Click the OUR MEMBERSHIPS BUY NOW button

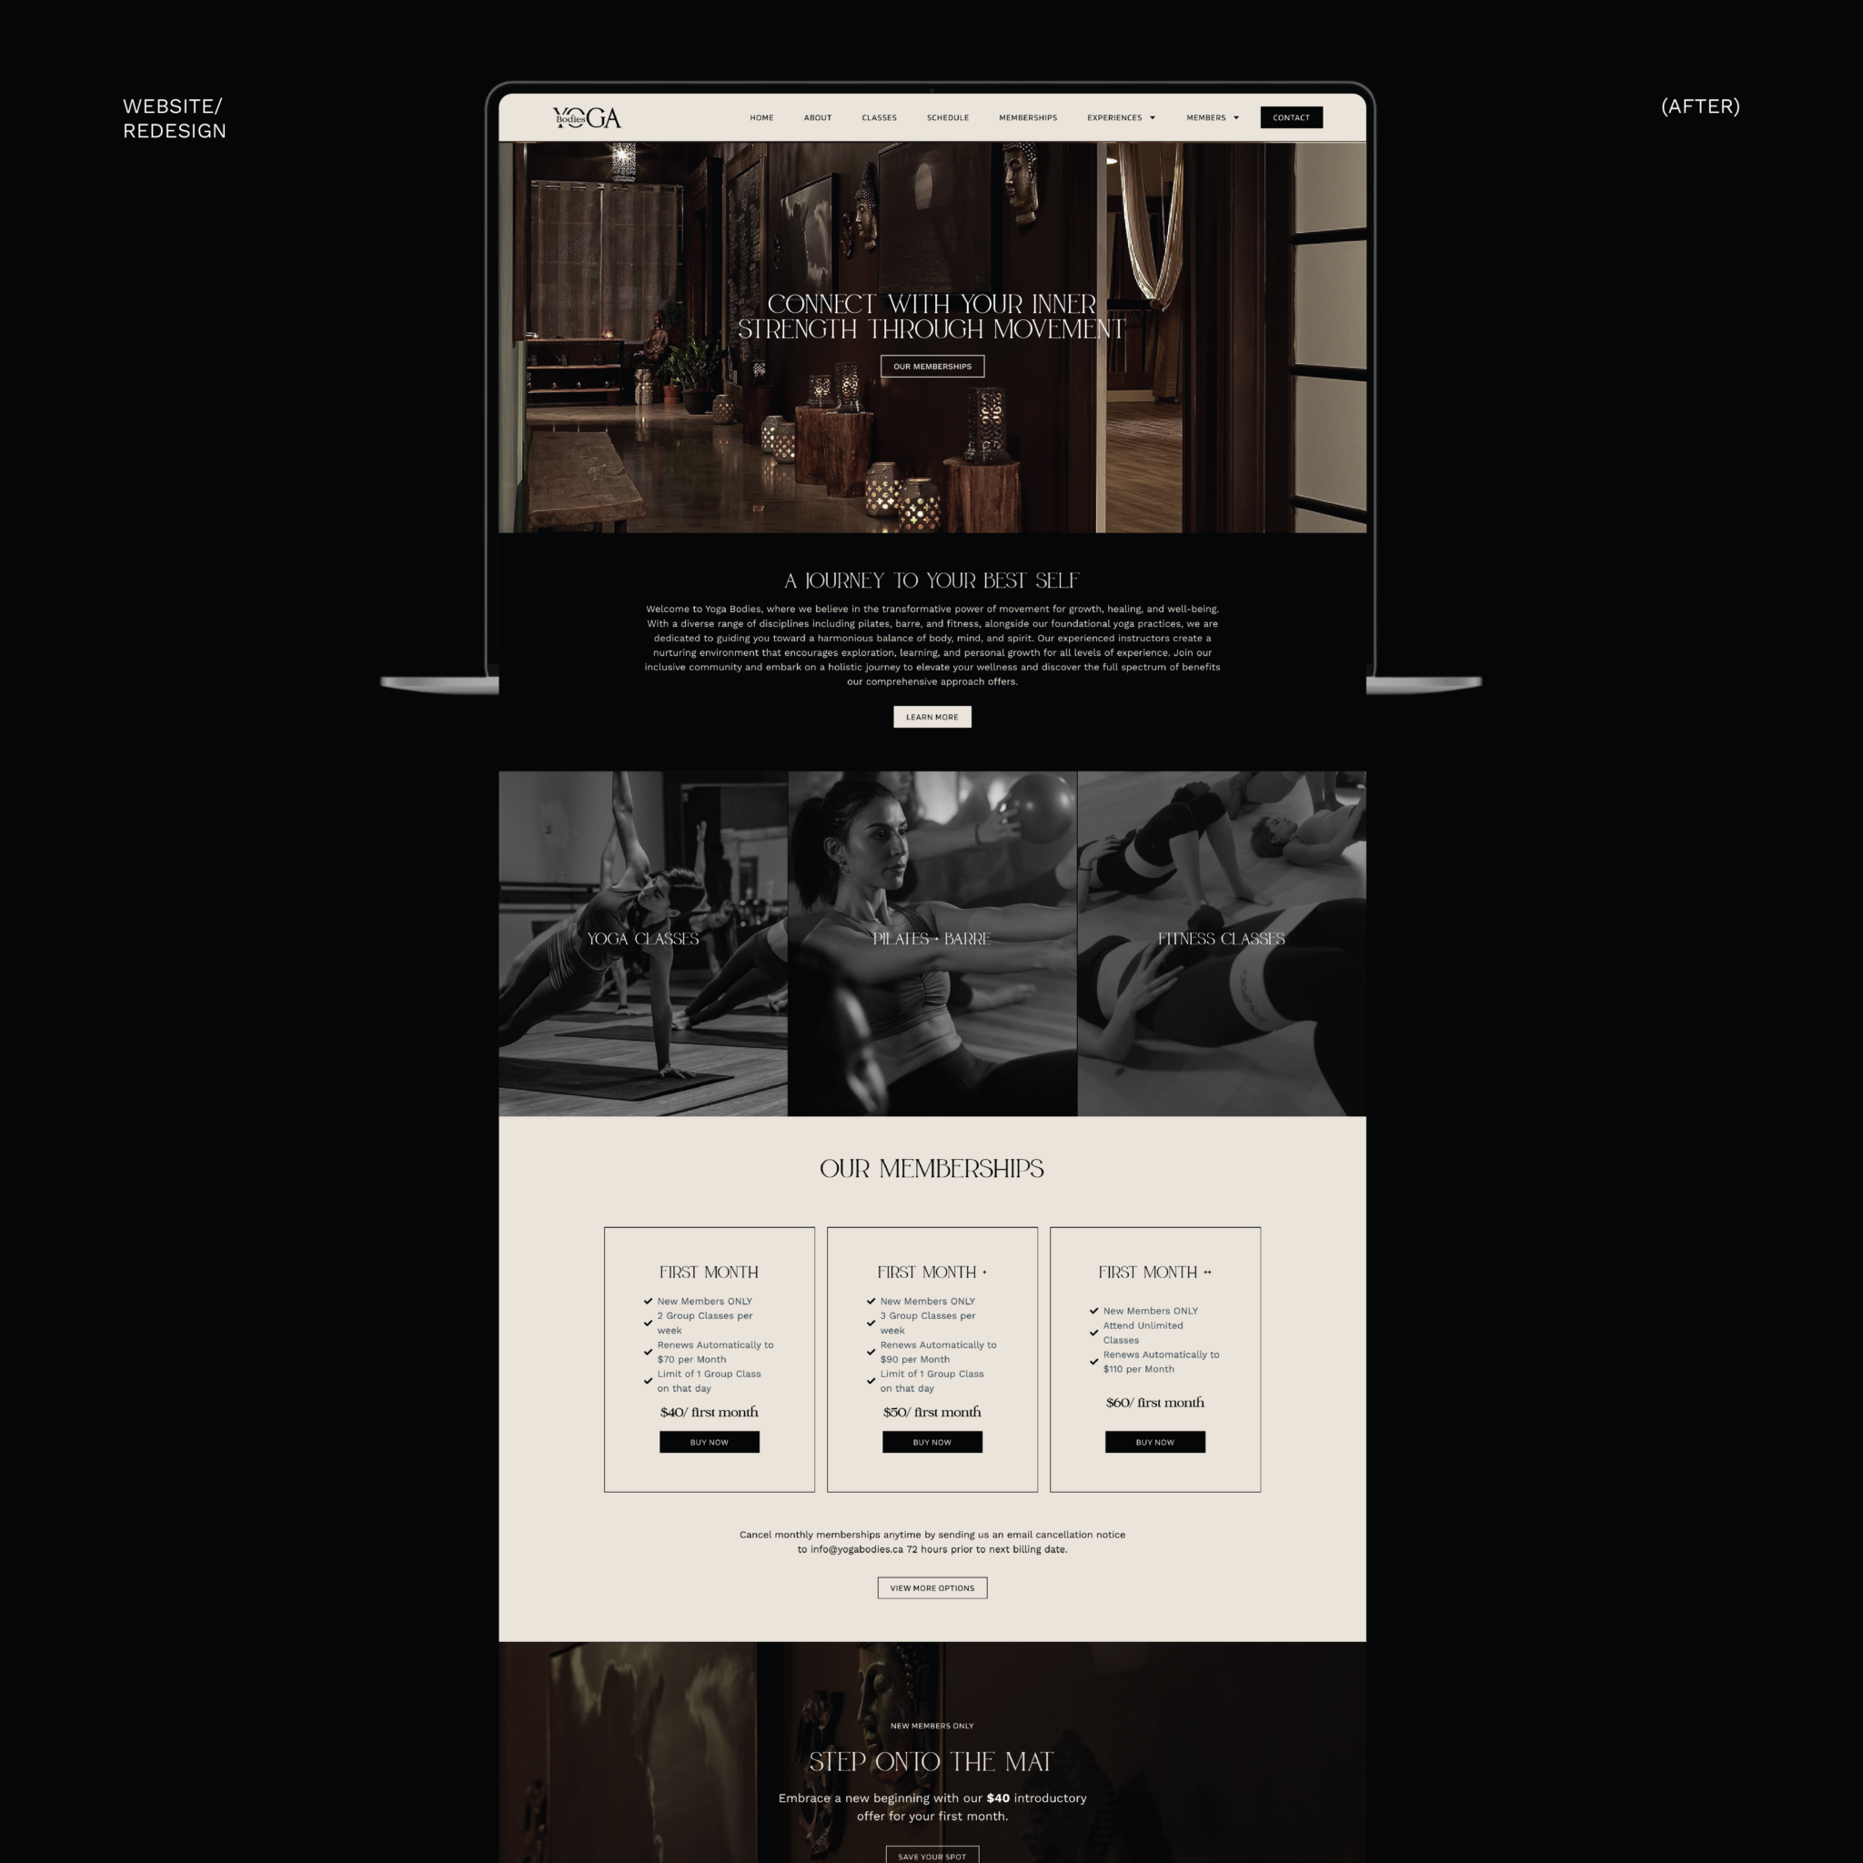click(708, 1442)
